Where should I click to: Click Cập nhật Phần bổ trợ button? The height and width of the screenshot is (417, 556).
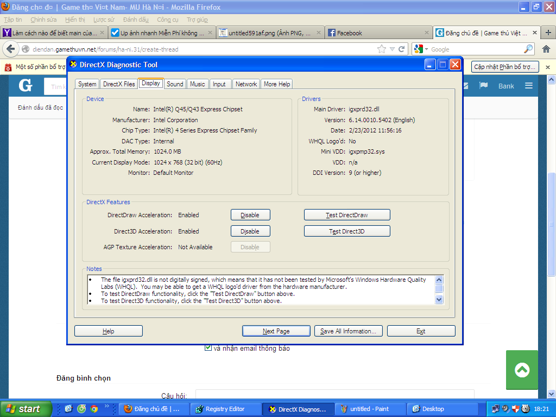(505, 67)
